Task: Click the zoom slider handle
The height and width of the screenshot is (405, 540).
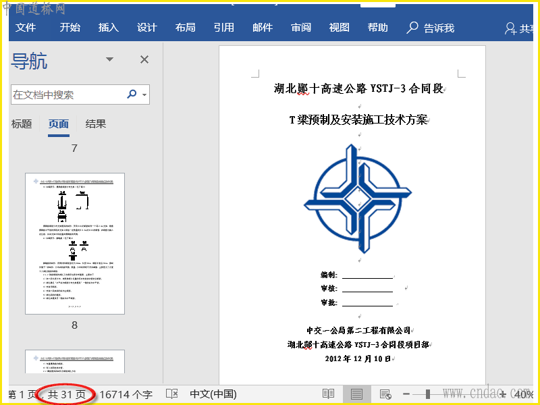Action: coord(428,394)
